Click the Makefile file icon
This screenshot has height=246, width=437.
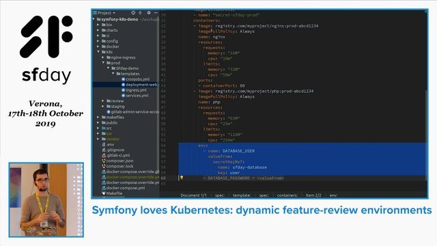(x=104, y=193)
